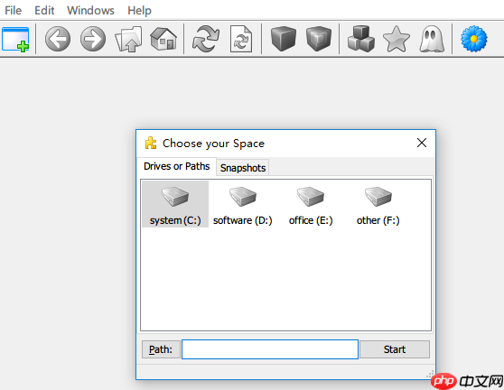Click the page rescan icon

241,39
